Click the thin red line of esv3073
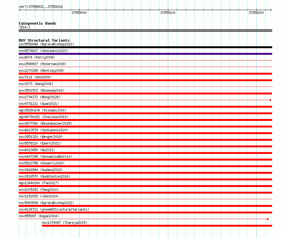This screenshot has height=238, width=281. click(145, 87)
